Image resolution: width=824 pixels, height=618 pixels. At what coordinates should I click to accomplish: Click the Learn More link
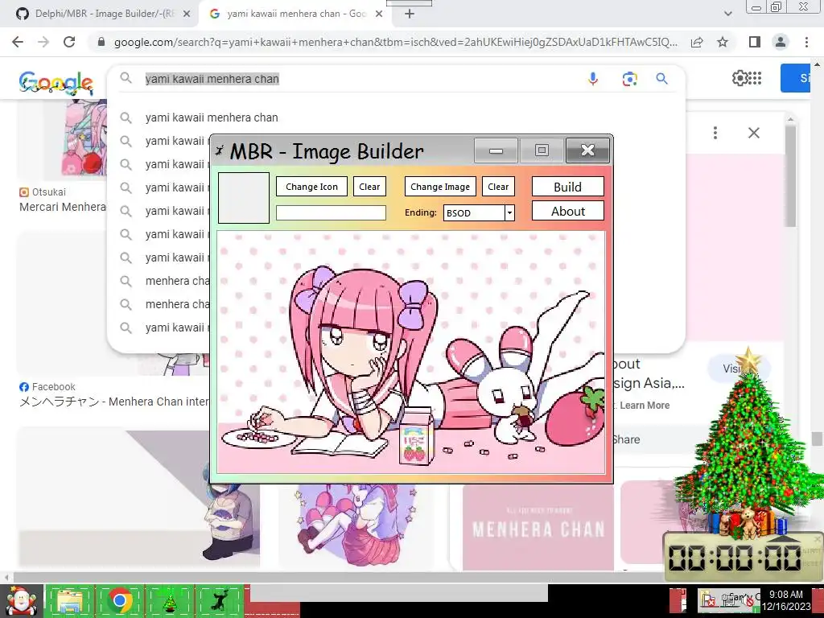(x=645, y=406)
